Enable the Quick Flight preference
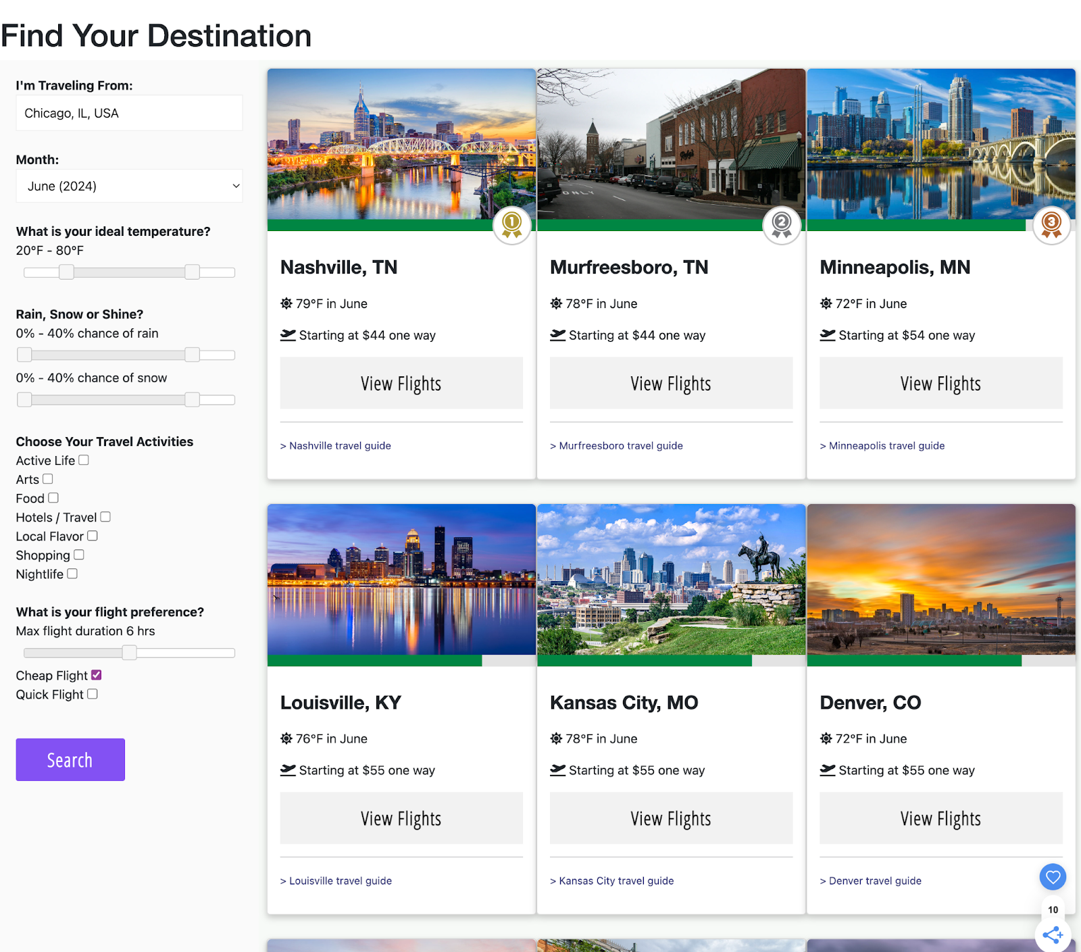Viewport: 1081px width, 952px height. pyautogui.click(x=93, y=694)
